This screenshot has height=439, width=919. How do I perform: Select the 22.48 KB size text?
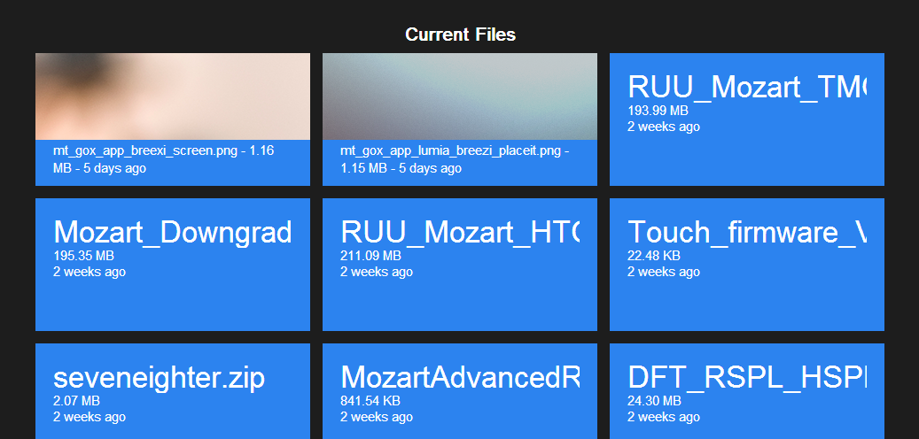pos(654,256)
